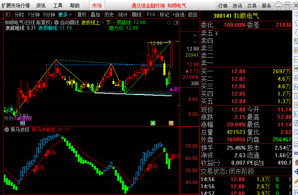Open the 画线 drawing tool
The height and width of the screenshot is (195, 298).
137,15
